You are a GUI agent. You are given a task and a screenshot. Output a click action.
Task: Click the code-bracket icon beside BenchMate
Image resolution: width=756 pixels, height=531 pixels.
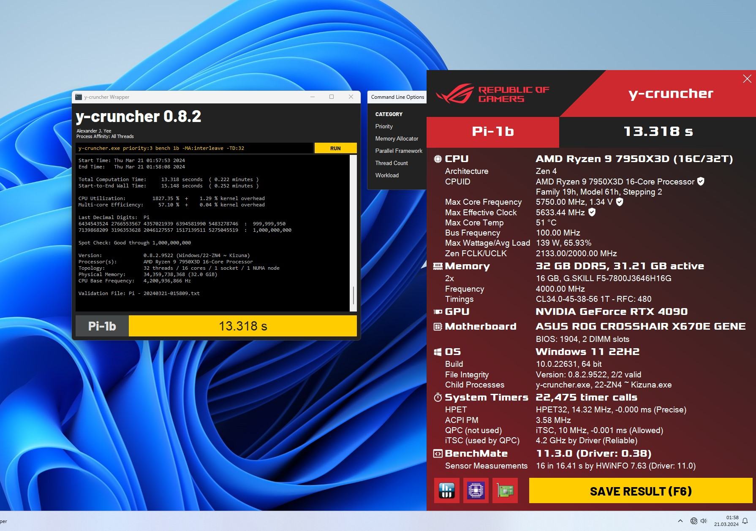pyautogui.click(x=438, y=454)
